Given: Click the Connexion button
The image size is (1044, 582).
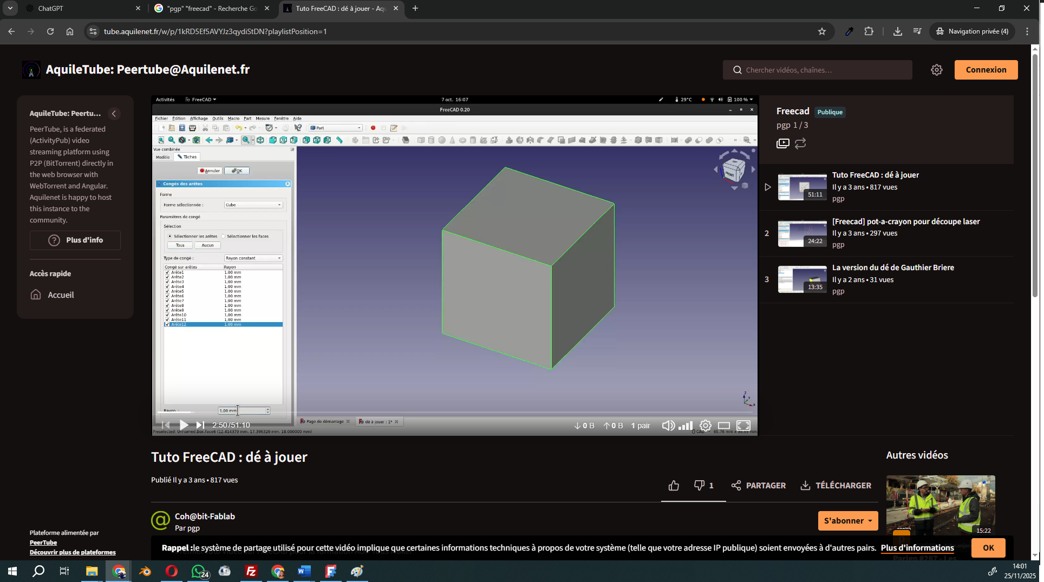Looking at the screenshot, I should 986,70.
